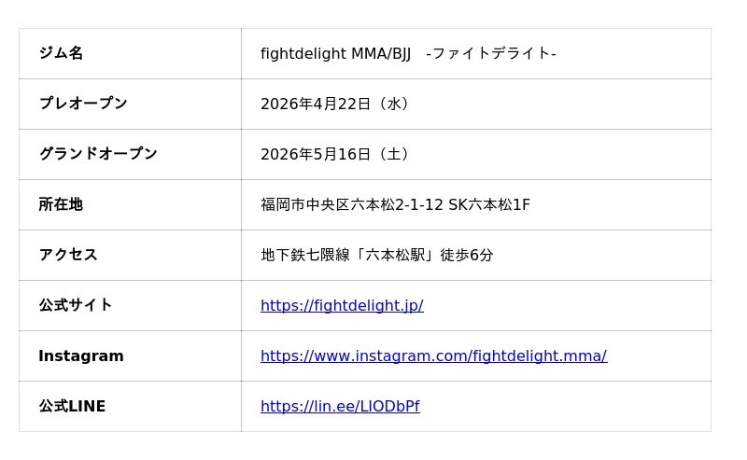The image size is (747, 460).
Task: Click the アクセス row label
Action: point(68,255)
